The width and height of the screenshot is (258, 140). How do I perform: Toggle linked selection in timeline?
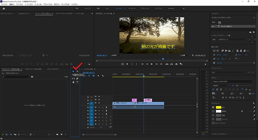tap(94, 76)
